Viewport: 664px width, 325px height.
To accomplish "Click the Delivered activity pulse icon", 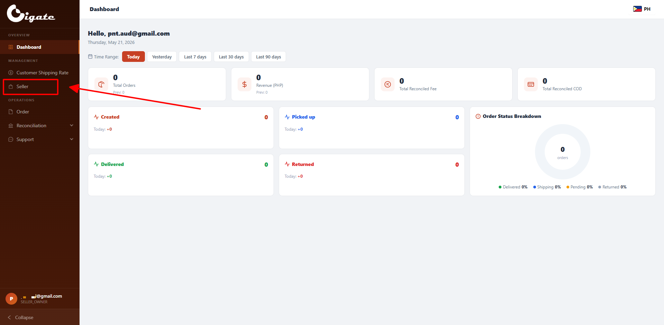I will pos(96,164).
